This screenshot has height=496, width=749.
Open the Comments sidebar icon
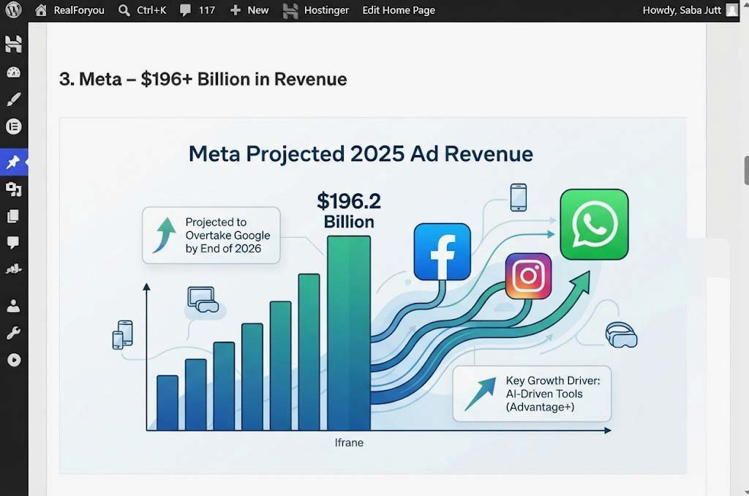[13, 243]
